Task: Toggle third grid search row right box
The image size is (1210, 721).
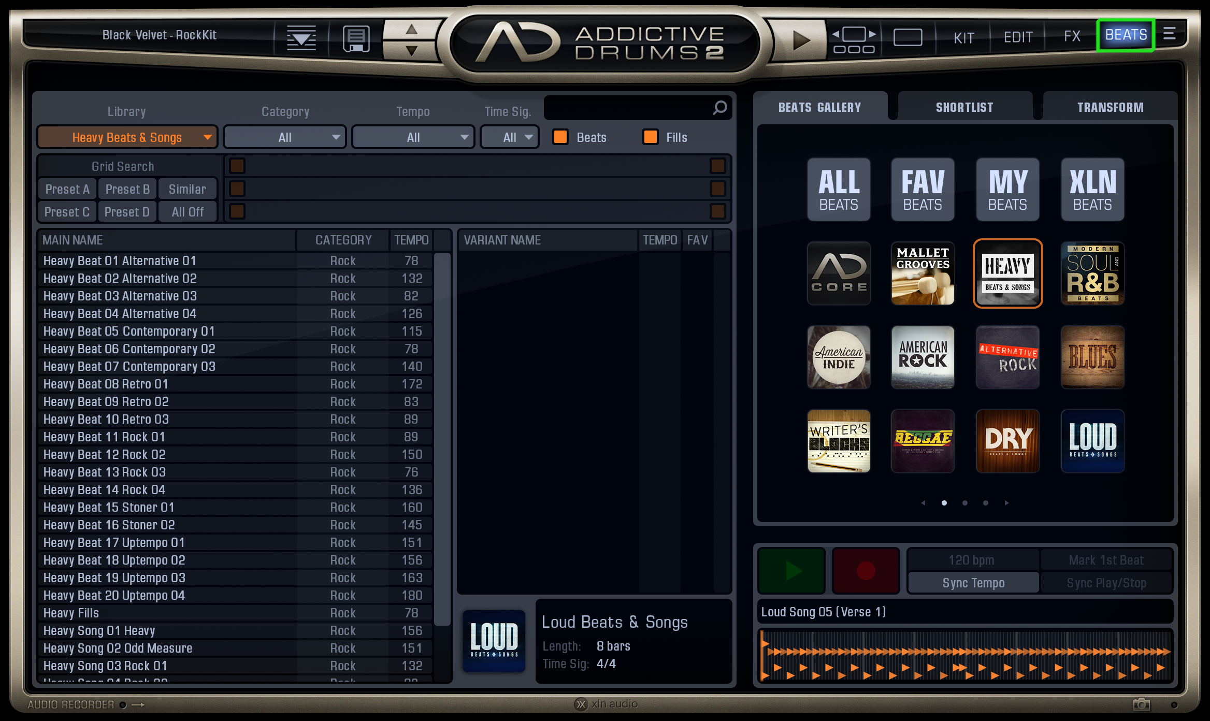Action: 718,211
